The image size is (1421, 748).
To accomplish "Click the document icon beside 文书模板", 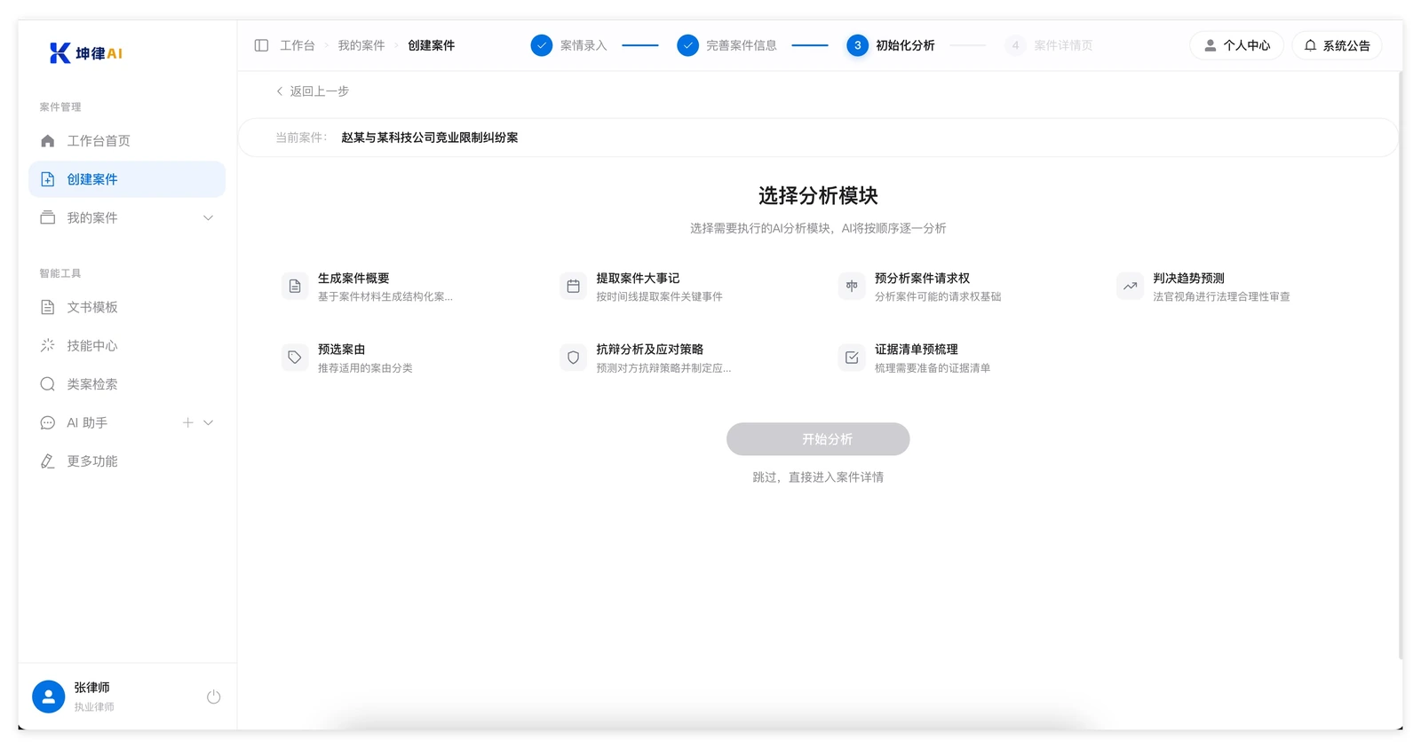I will (x=48, y=307).
